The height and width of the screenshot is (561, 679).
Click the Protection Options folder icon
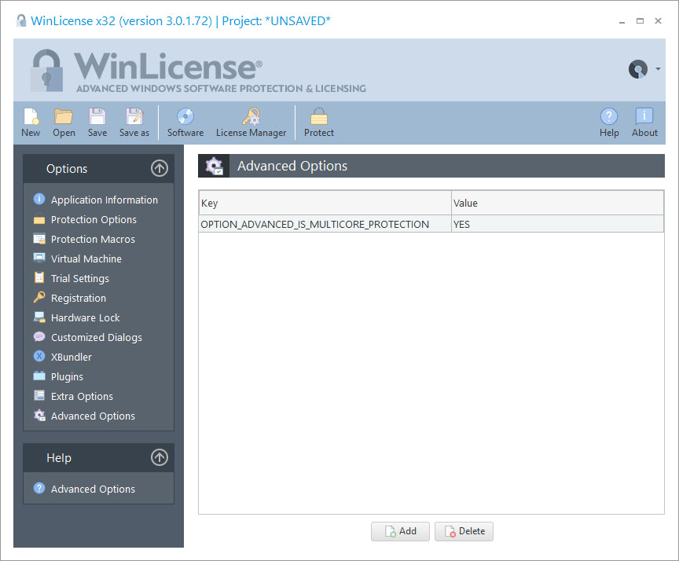pos(39,220)
